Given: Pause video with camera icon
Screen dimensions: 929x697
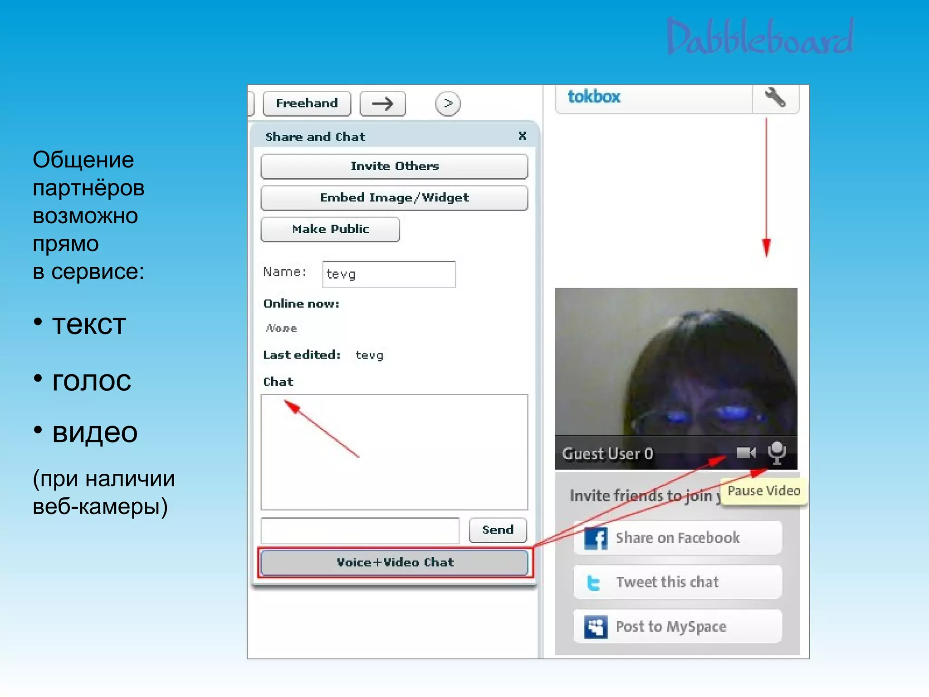Looking at the screenshot, I should pyautogui.click(x=745, y=452).
